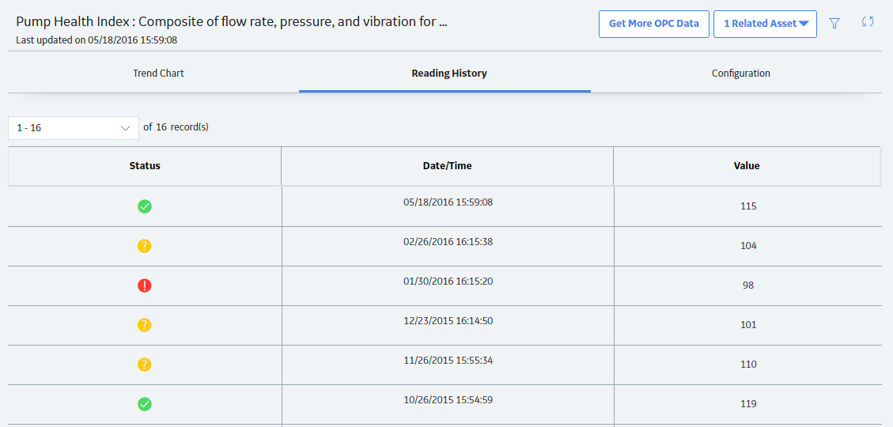The width and height of the screenshot is (893, 427).
Task: Expand the 1 - 16 records dropdown
Action: coord(74,128)
